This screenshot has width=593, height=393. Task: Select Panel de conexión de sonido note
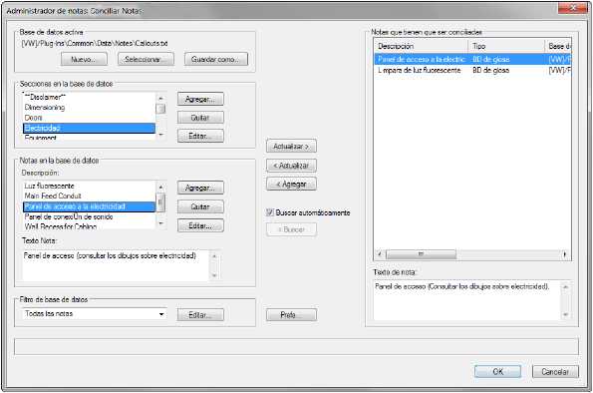click(x=90, y=216)
